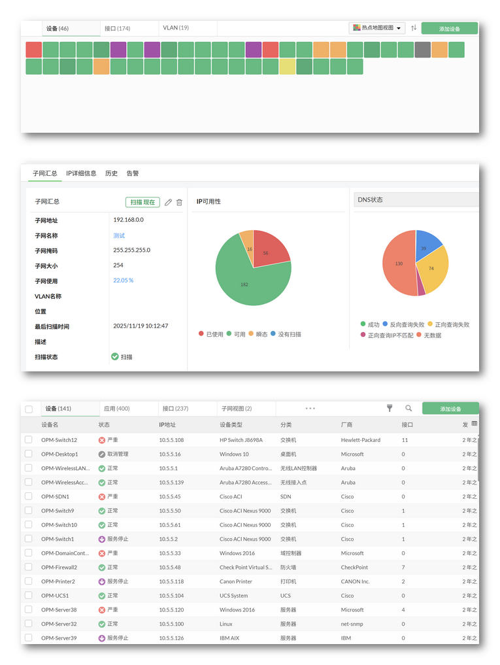Image resolution: width=500 pixels, height=665 pixels.
Task: Click the column chooser grid icon in table header
Action: click(x=474, y=424)
